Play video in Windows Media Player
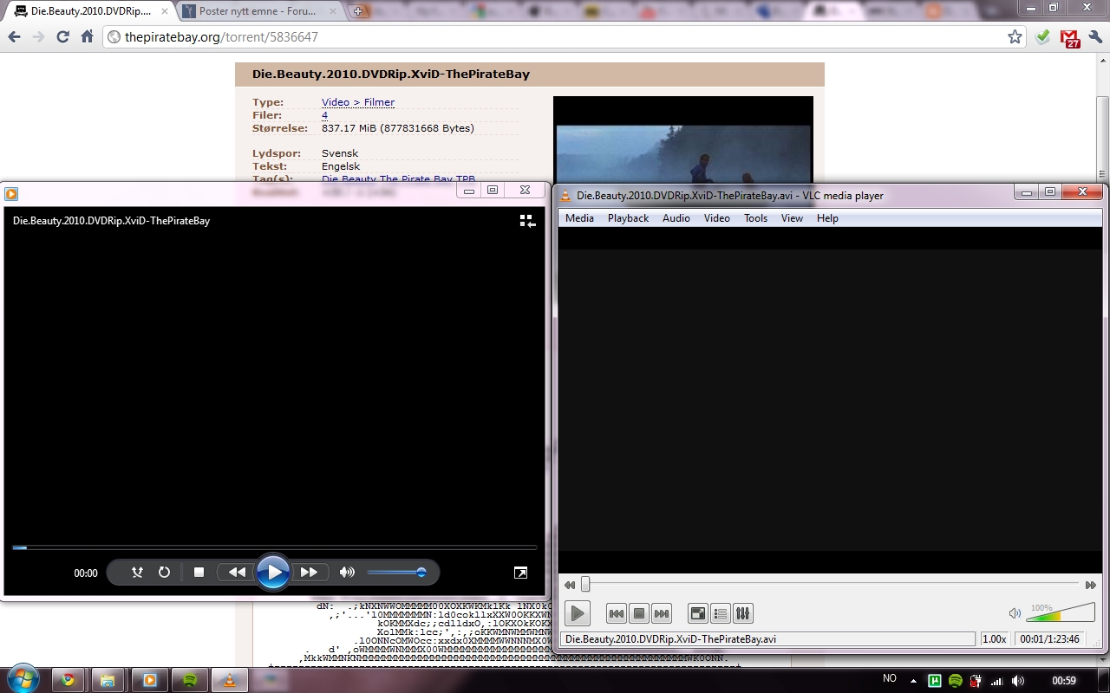Viewport: 1110px width, 693px height. pyautogui.click(x=273, y=572)
